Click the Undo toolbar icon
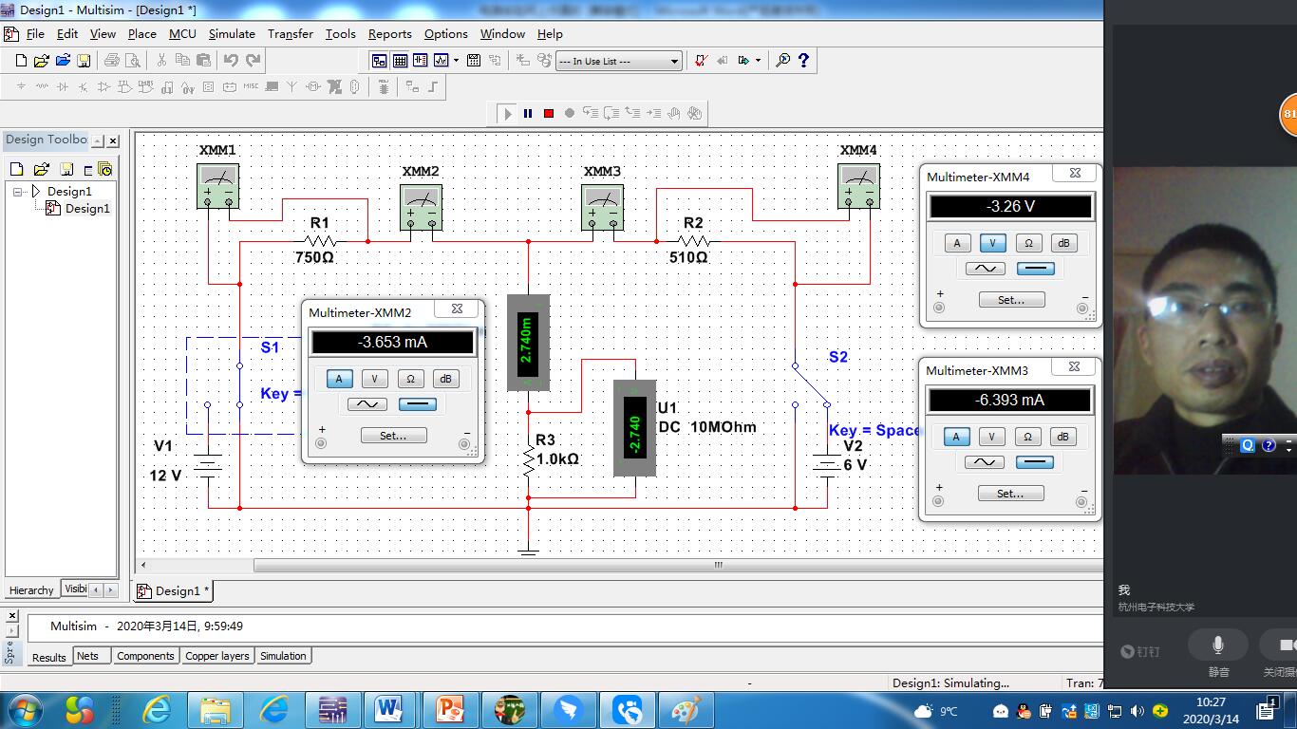The height and width of the screenshot is (729, 1297). pyautogui.click(x=231, y=61)
